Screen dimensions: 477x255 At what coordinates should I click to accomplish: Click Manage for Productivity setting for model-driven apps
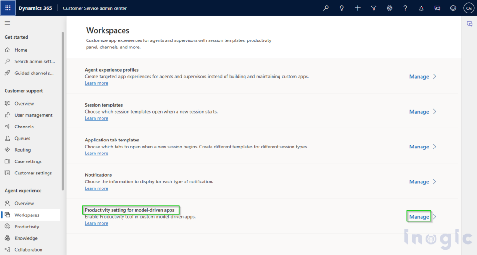(x=419, y=217)
